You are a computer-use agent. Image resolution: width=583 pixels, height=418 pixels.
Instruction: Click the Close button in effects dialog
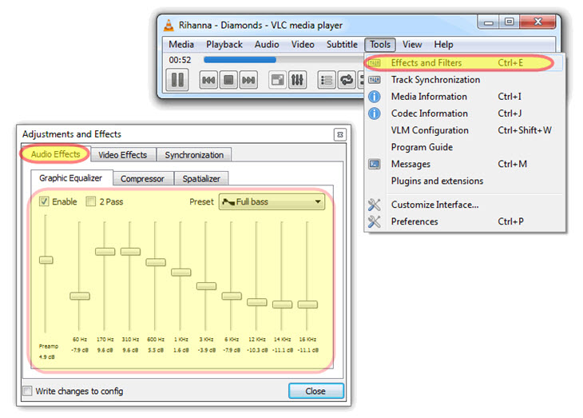coord(316,391)
